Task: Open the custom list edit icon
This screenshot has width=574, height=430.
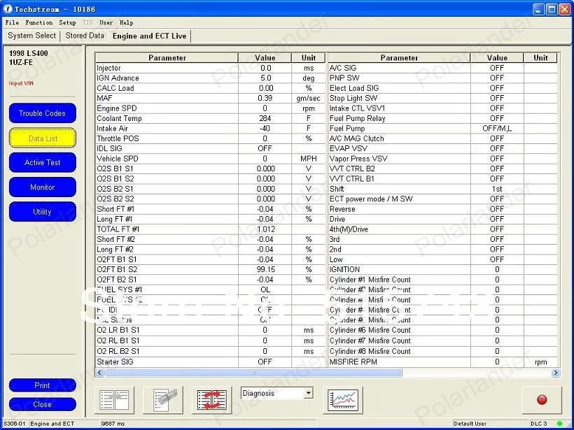Action: coord(163,401)
